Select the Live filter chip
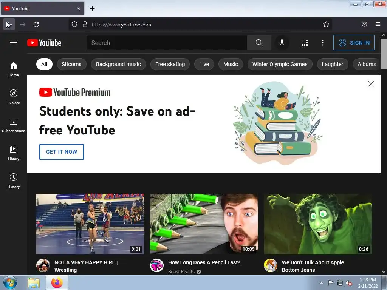Image resolution: width=387 pixels, height=290 pixels. click(204, 64)
